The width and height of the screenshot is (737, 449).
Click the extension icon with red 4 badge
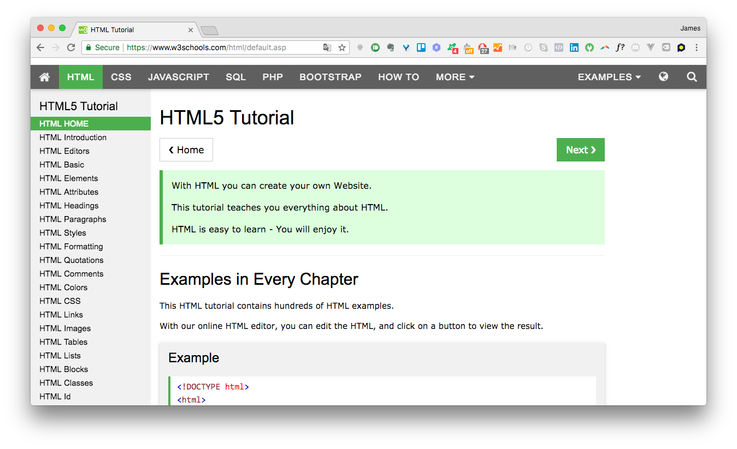[x=452, y=48]
